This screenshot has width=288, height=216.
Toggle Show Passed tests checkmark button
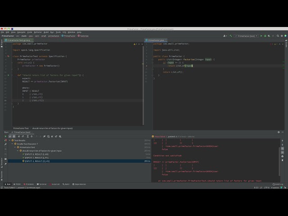pyautogui.click(x=10, y=136)
